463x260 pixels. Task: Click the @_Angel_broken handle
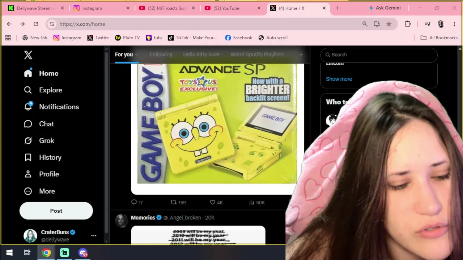coord(182,218)
